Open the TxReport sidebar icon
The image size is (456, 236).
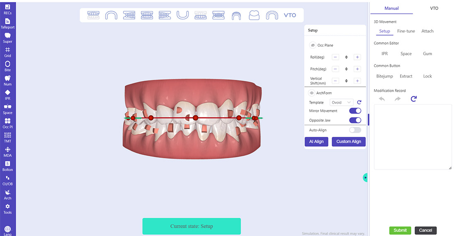7,23
